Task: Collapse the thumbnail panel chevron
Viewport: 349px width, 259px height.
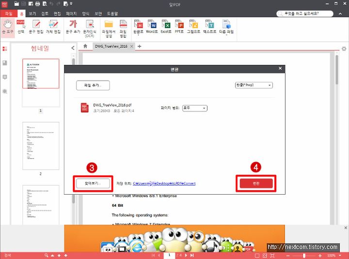Action: click(x=73, y=48)
